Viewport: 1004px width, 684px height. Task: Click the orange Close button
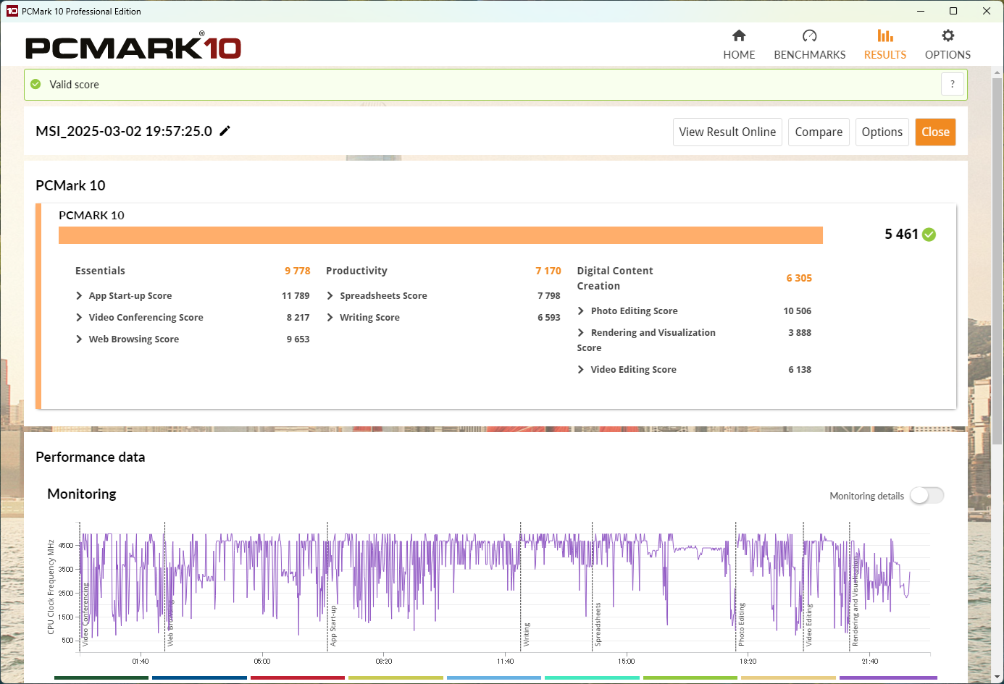pyautogui.click(x=935, y=132)
